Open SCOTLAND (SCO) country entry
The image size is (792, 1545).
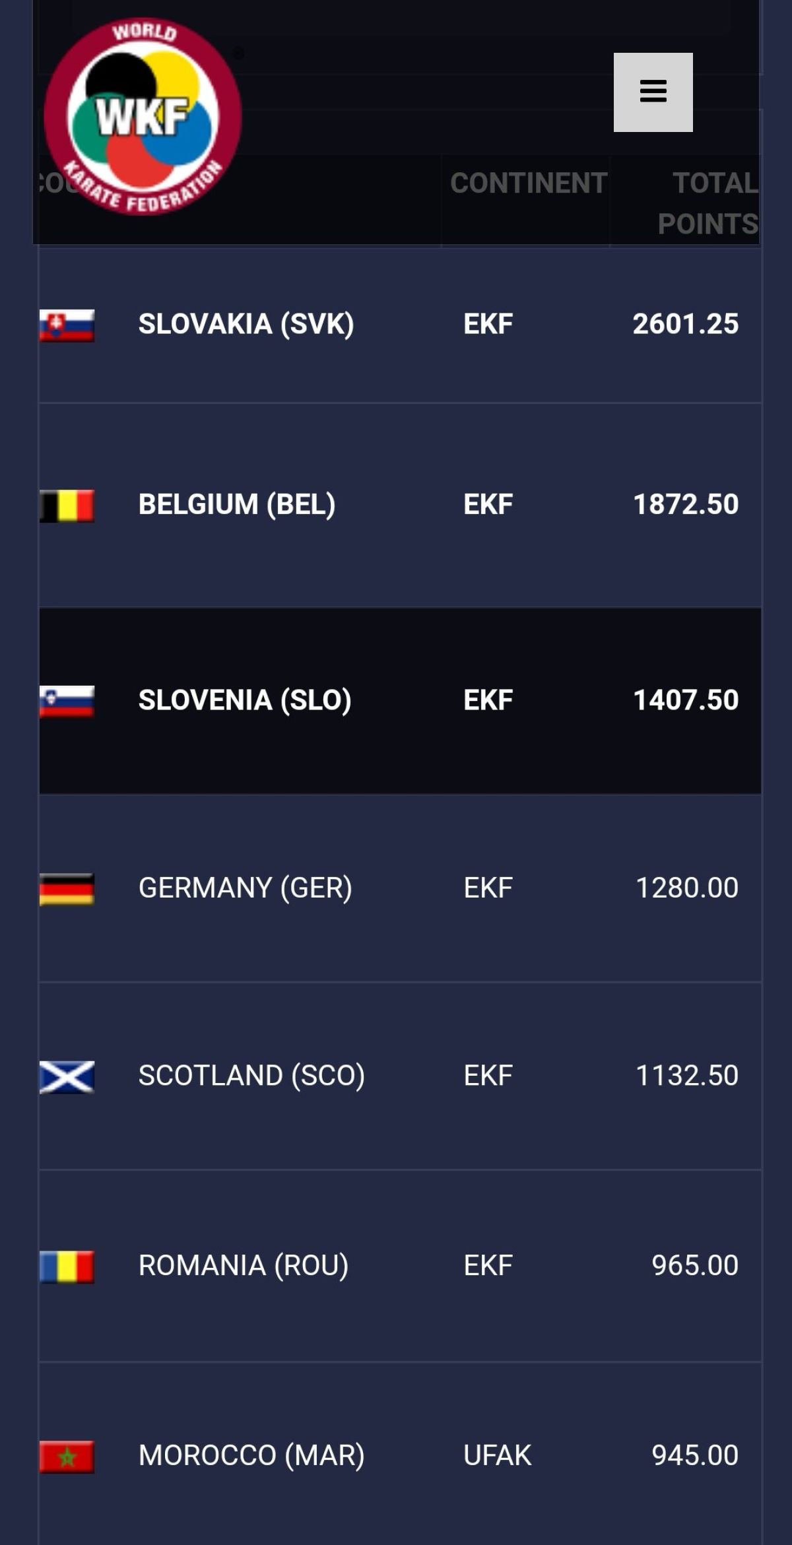(251, 1076)
